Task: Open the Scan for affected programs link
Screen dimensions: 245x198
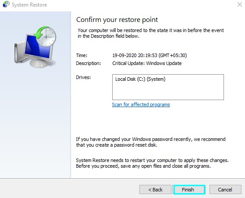Action: coord(141,104)
